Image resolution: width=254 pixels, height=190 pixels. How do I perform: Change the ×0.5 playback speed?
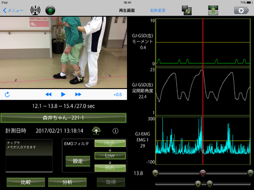pos(118,95)
